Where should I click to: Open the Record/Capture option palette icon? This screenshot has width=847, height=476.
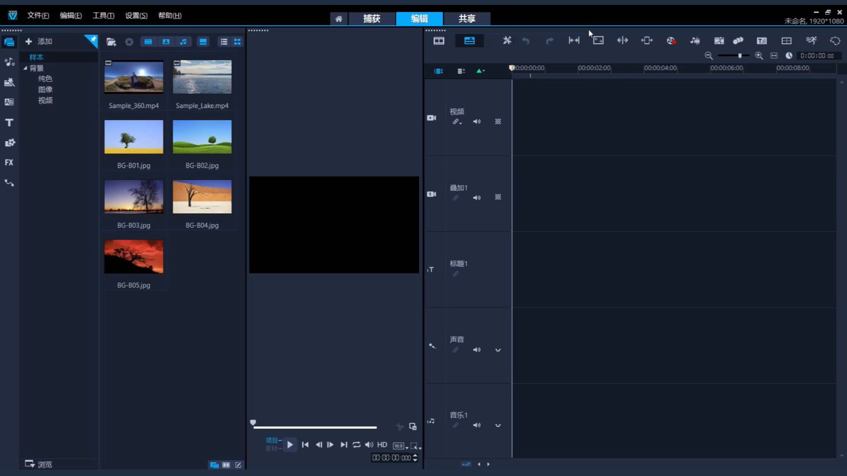tap(671, 41)
